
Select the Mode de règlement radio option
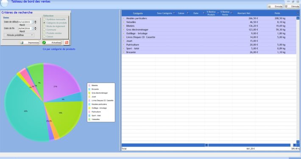[x=45, y=26]
